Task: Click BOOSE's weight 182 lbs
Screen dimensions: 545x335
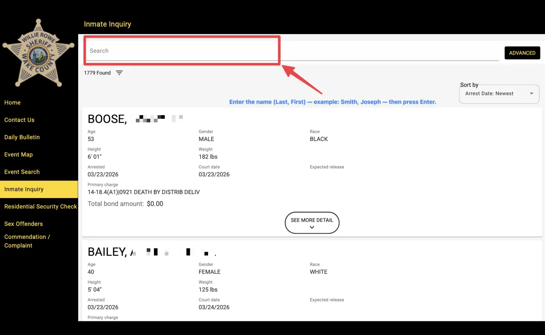Action: (208, 157)
